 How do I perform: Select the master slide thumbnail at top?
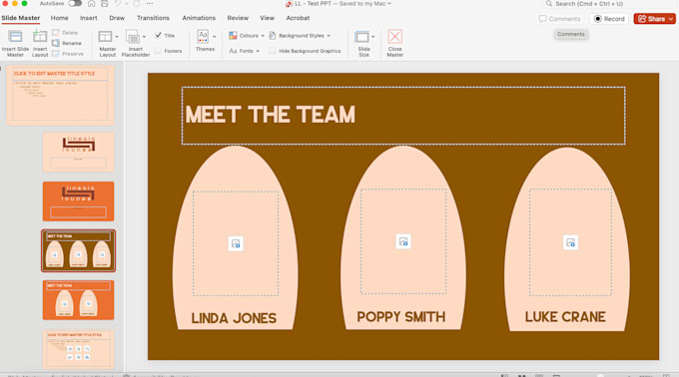pos(60,95)
